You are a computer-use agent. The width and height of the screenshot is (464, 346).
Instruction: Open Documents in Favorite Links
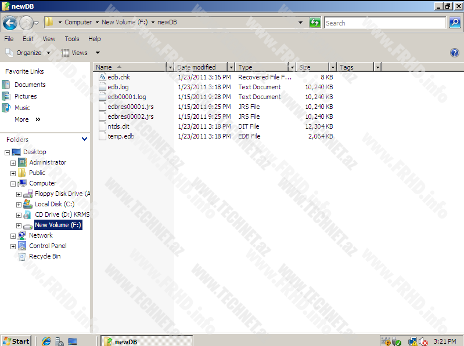point(30,85)
